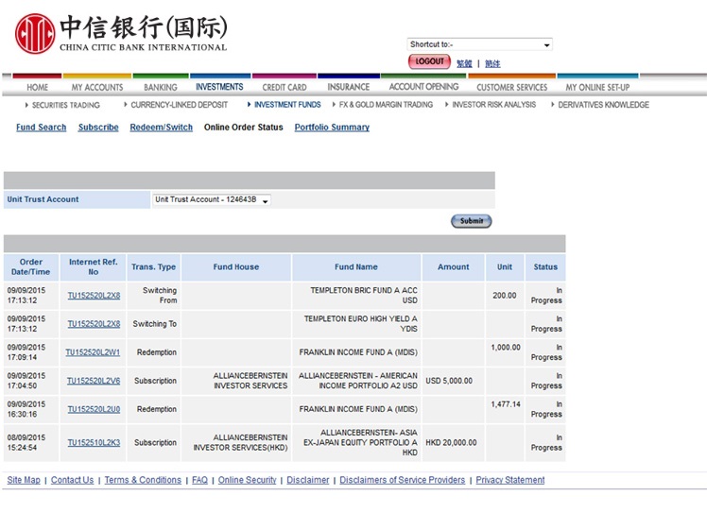Open the CREDIT CARD menu
The width and height of the screenshot is (707, 530).
[x=285, y=87]
